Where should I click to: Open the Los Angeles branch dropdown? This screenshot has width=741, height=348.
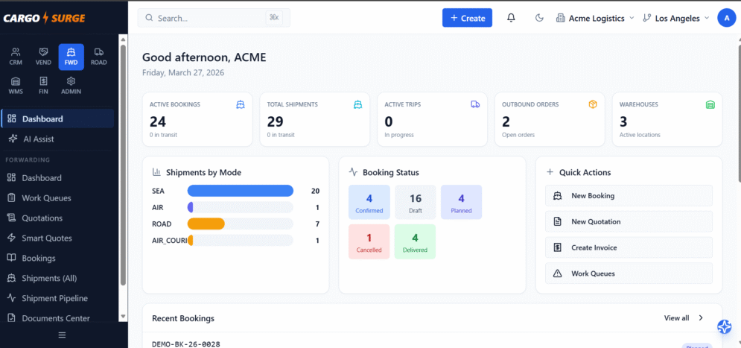(676, 18)
